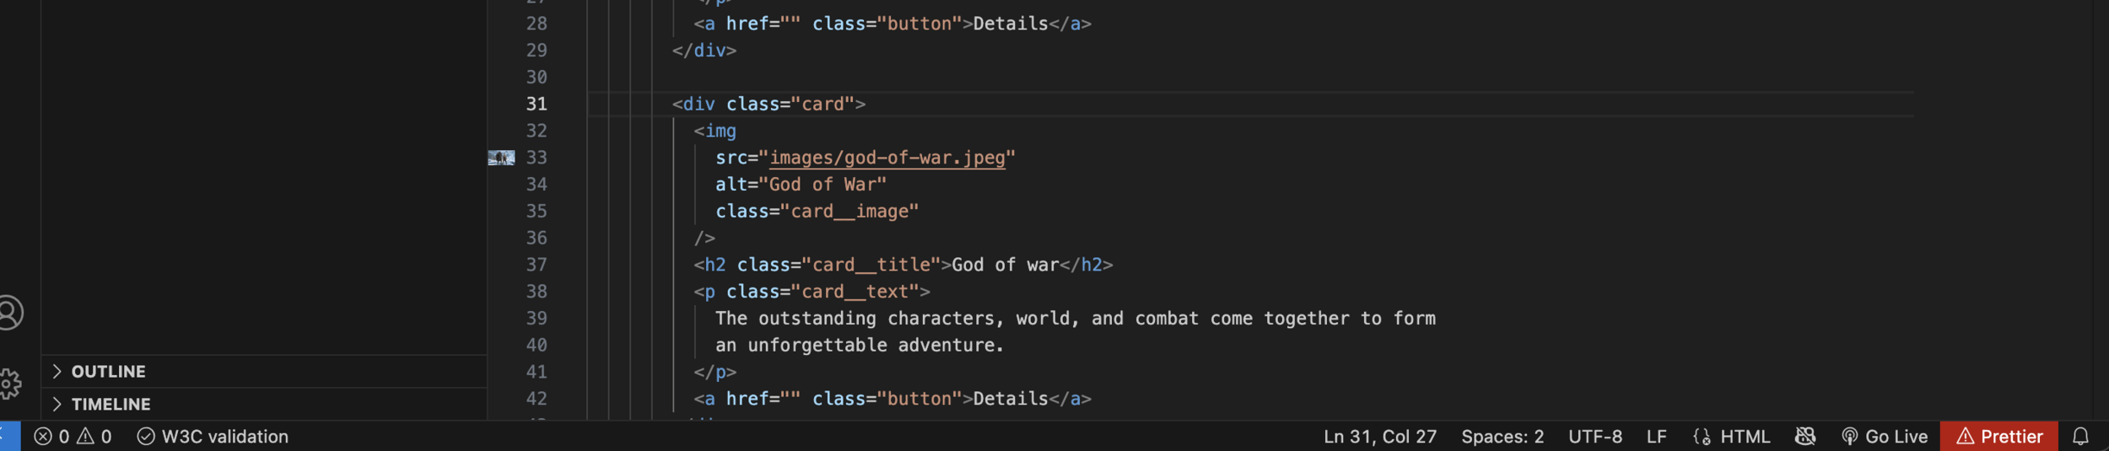Click the Prettier status item

[x=1998, y=437]
